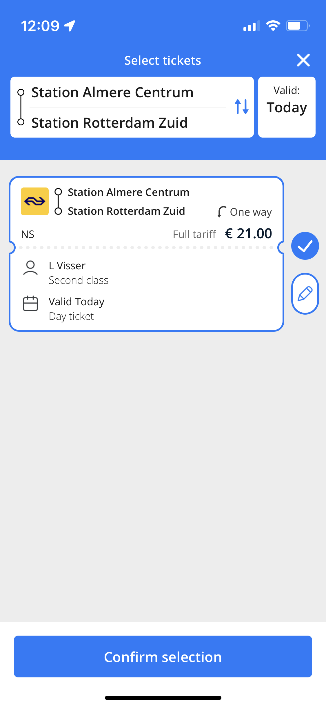The height and width of the screenshot is (707, 326).
Task: Toggle the ticket selection checkmark
Action: pos(305,246)
